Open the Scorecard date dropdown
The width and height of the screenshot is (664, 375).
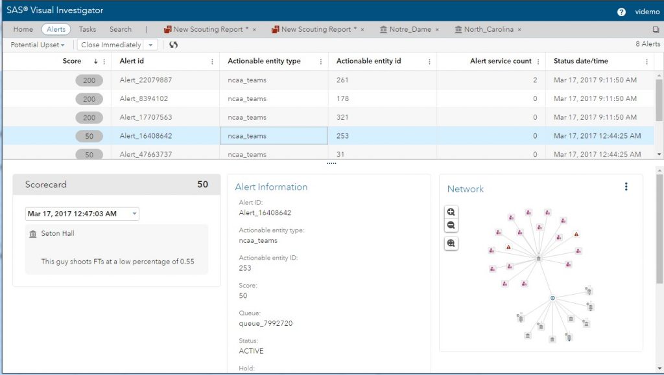pos(134,214)
